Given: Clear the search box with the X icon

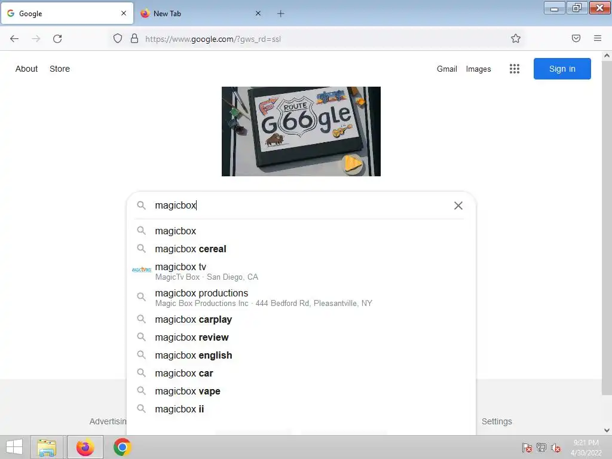Looking at the screenshot, I should click(458, 206).
